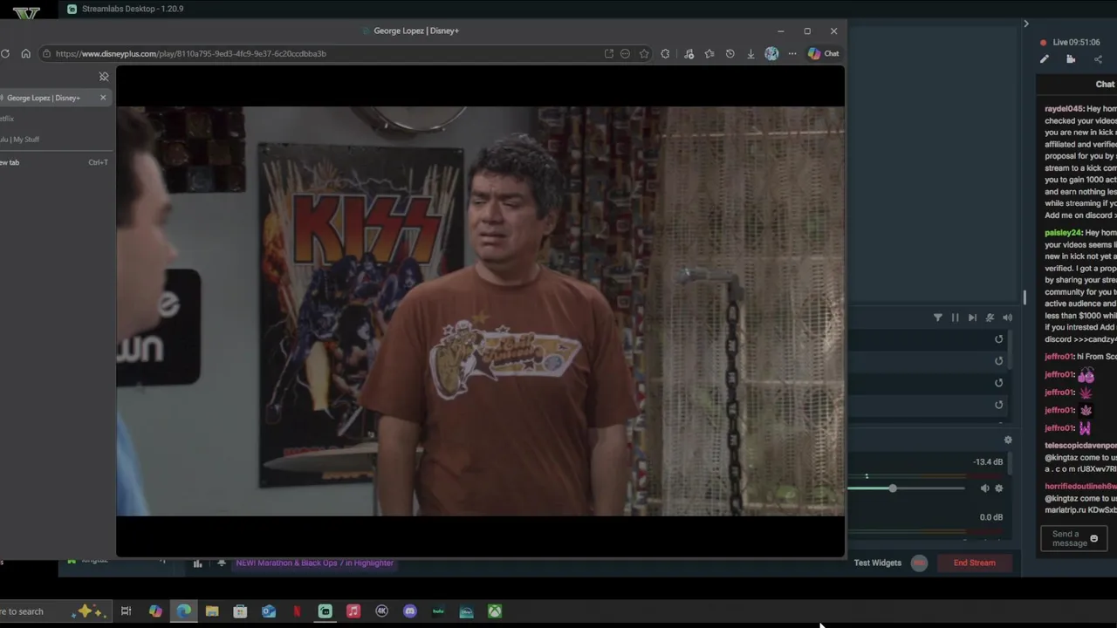This screenshot has height=628, width=1117.
Task: Open Netflix app from taskbar
Action: click(x=297, y=611)
